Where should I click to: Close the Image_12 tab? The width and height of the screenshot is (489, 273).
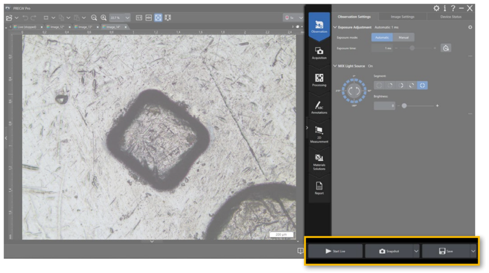click(70, 27)
